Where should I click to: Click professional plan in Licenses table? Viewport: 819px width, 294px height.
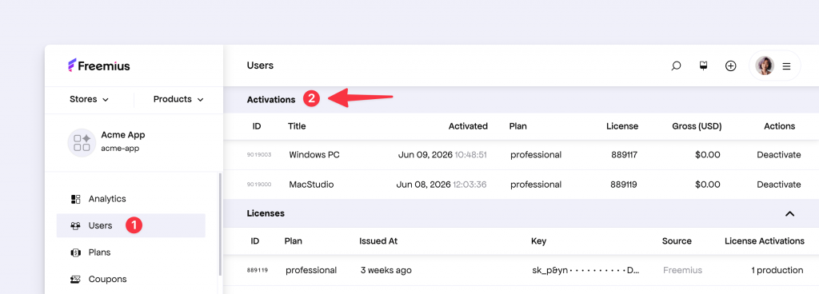click(x=311, y=271)
